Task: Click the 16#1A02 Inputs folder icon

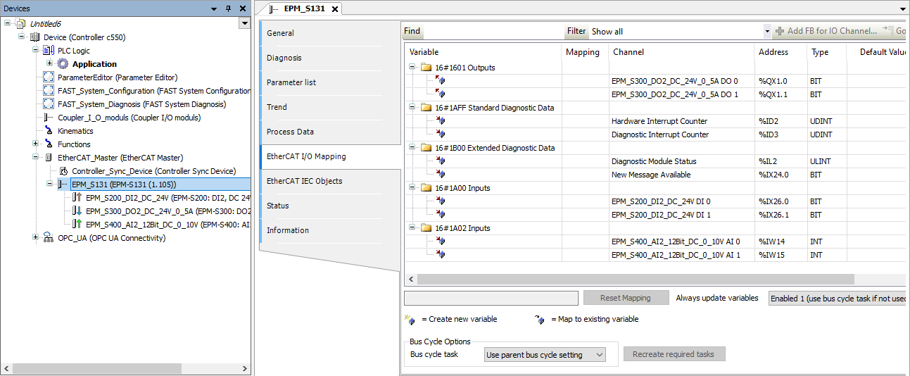Action: click(x=425, y=228)
